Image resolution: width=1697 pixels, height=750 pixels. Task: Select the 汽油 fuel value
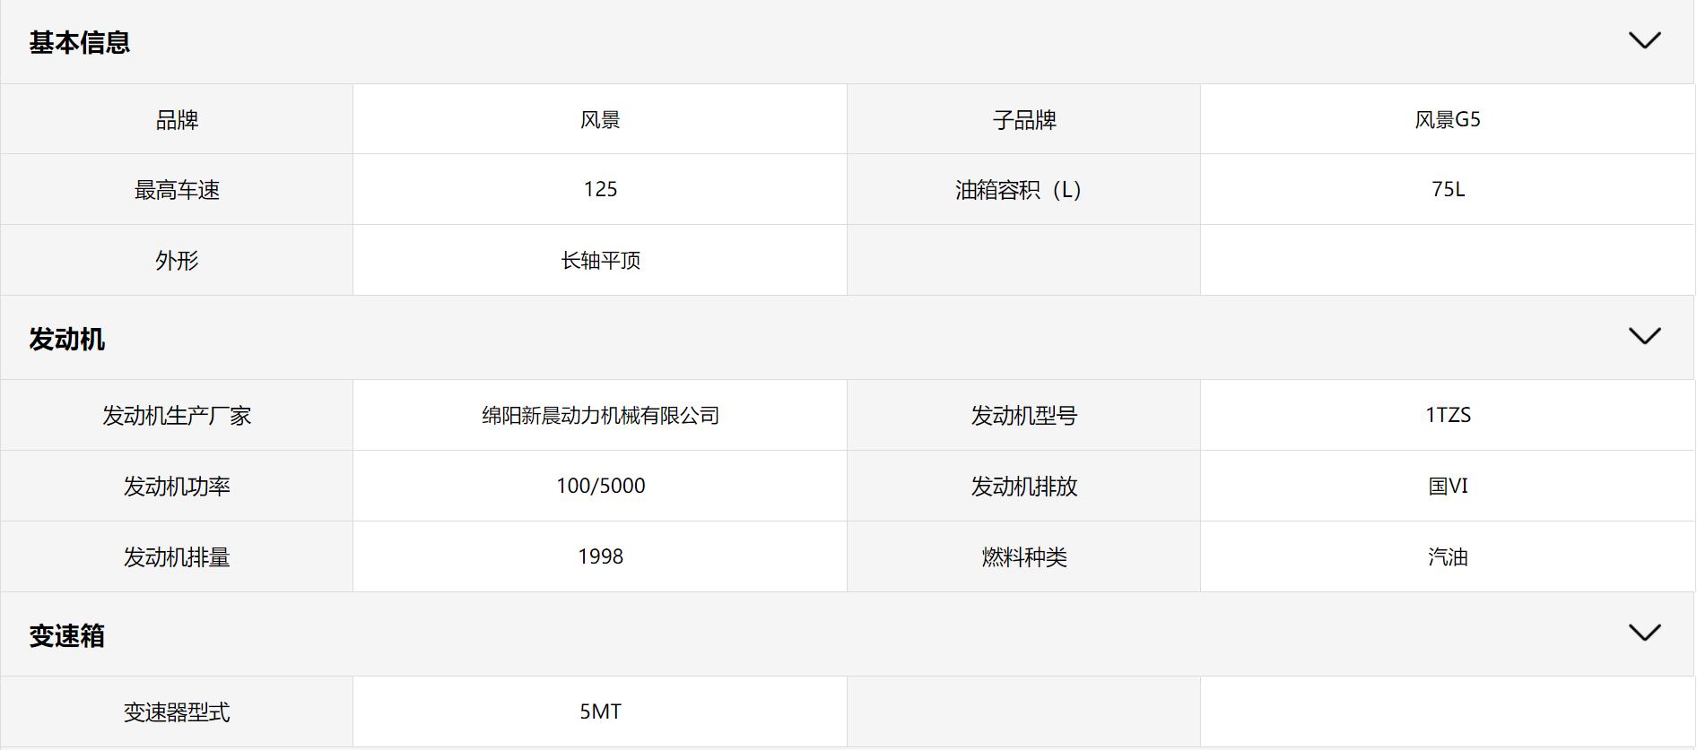click(1448, 556)
